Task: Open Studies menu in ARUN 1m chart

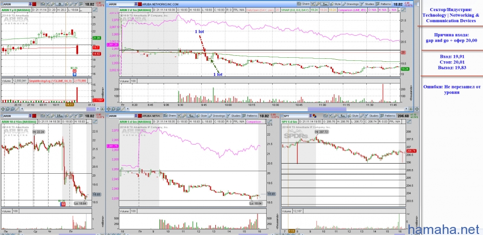Action: pyautogui.click(x=367, y=4)
